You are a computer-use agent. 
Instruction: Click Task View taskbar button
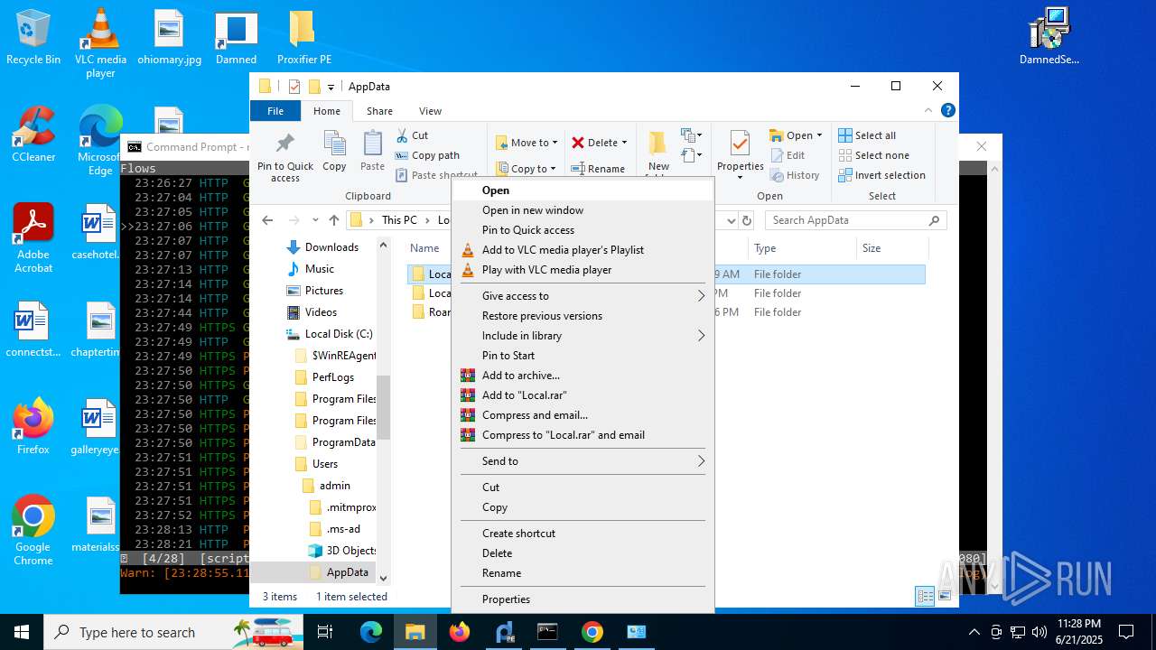[x=325, y=632]
